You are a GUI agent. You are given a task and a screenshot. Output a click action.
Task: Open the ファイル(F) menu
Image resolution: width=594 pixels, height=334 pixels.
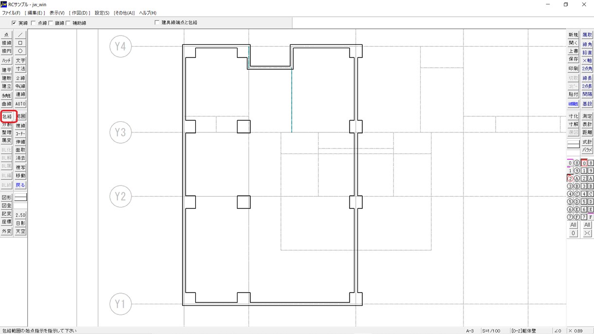[x=11, y=13]
